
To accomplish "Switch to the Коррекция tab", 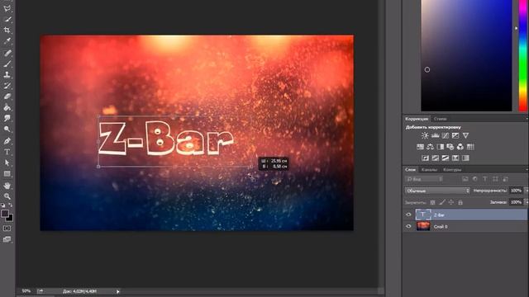I will tap(417, 119).
